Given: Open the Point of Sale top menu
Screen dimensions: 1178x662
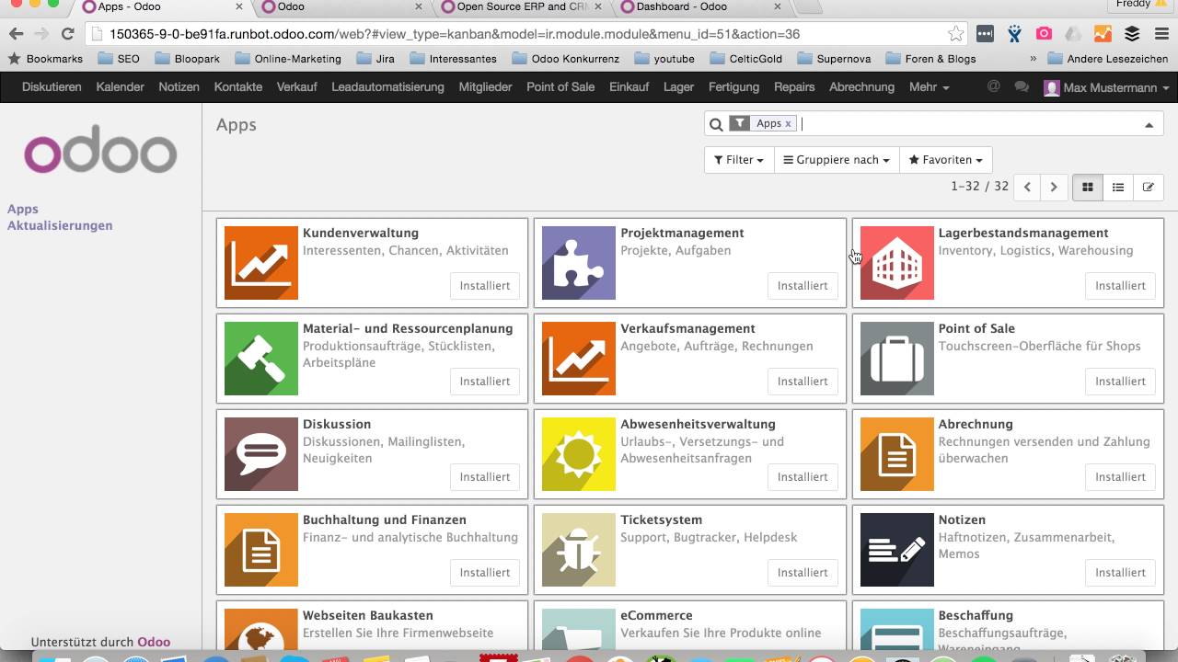Looking at the screenshot, I should (x=560, y=86).
